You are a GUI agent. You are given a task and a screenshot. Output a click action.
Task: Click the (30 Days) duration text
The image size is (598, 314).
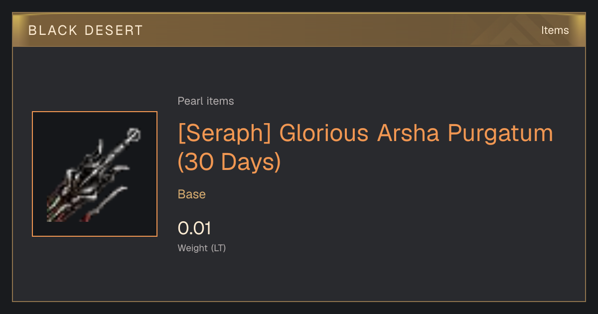(x=229, y=162)
